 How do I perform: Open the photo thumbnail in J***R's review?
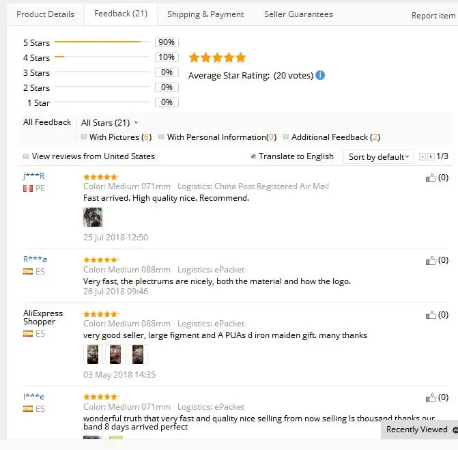point(93,217)
